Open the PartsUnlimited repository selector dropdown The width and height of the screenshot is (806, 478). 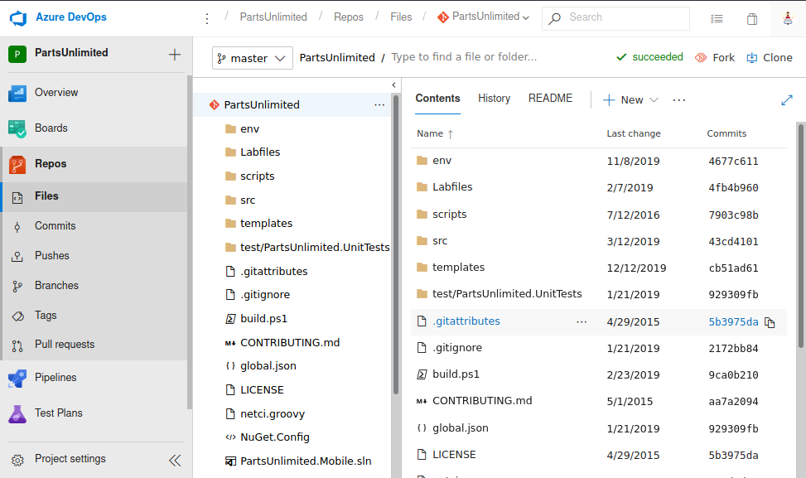click(x=483, y=17)
